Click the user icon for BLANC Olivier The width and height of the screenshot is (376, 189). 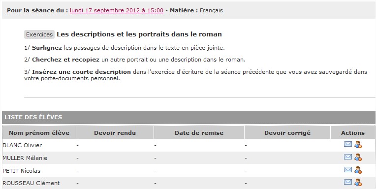coord(358,144)
